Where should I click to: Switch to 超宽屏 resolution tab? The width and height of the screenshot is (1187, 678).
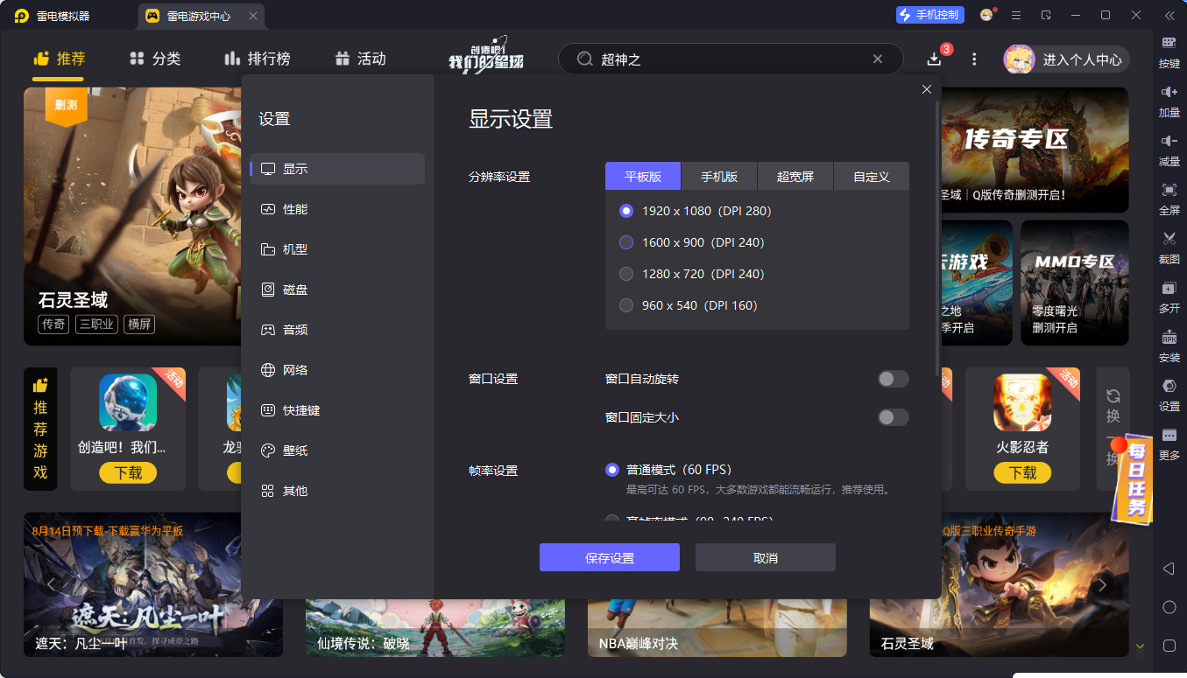(795, 176)
